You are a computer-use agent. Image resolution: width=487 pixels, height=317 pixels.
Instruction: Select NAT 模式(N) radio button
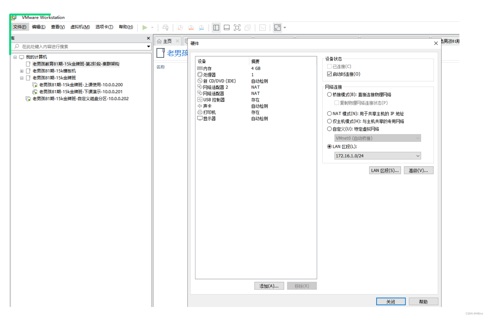[x=329, y=113]
